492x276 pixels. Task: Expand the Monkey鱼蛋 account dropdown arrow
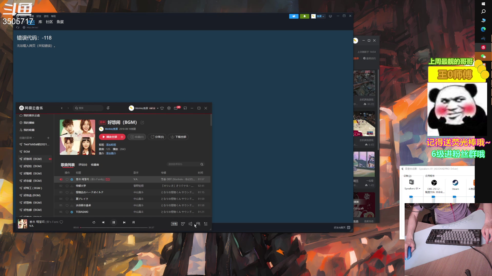point(158,108)
